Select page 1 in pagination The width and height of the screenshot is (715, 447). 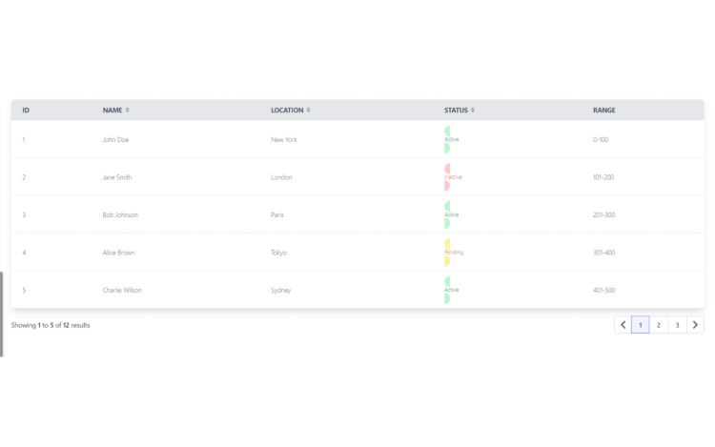click(641, 325)
